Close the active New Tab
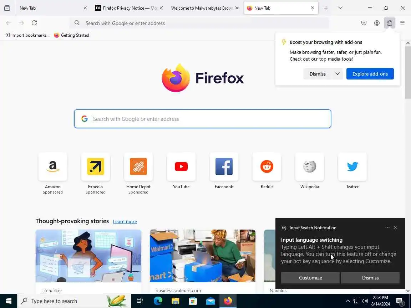The image size is (411, 308). point(313,8)
